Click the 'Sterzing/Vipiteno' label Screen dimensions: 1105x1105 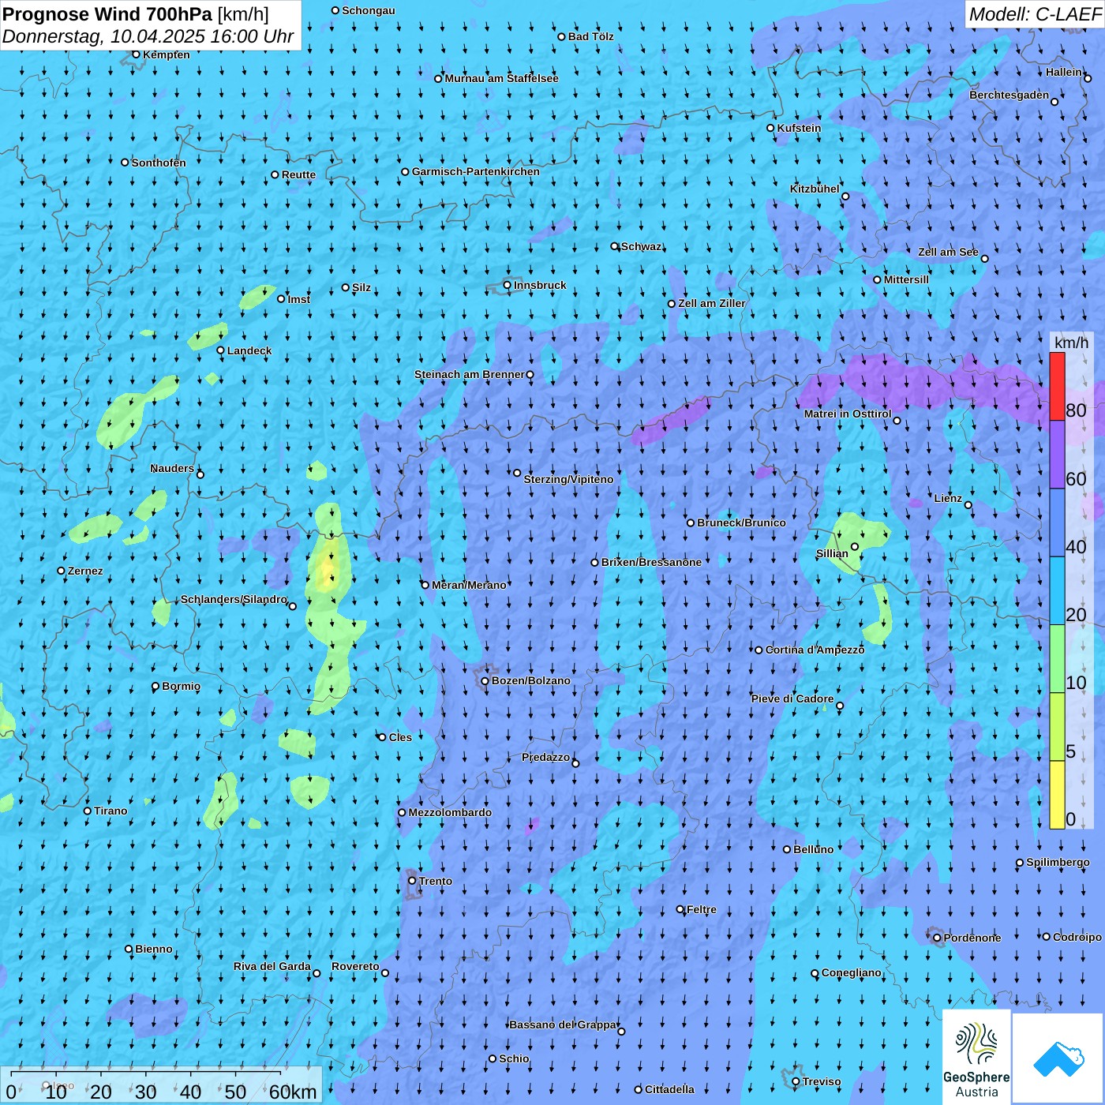point(568,479)
